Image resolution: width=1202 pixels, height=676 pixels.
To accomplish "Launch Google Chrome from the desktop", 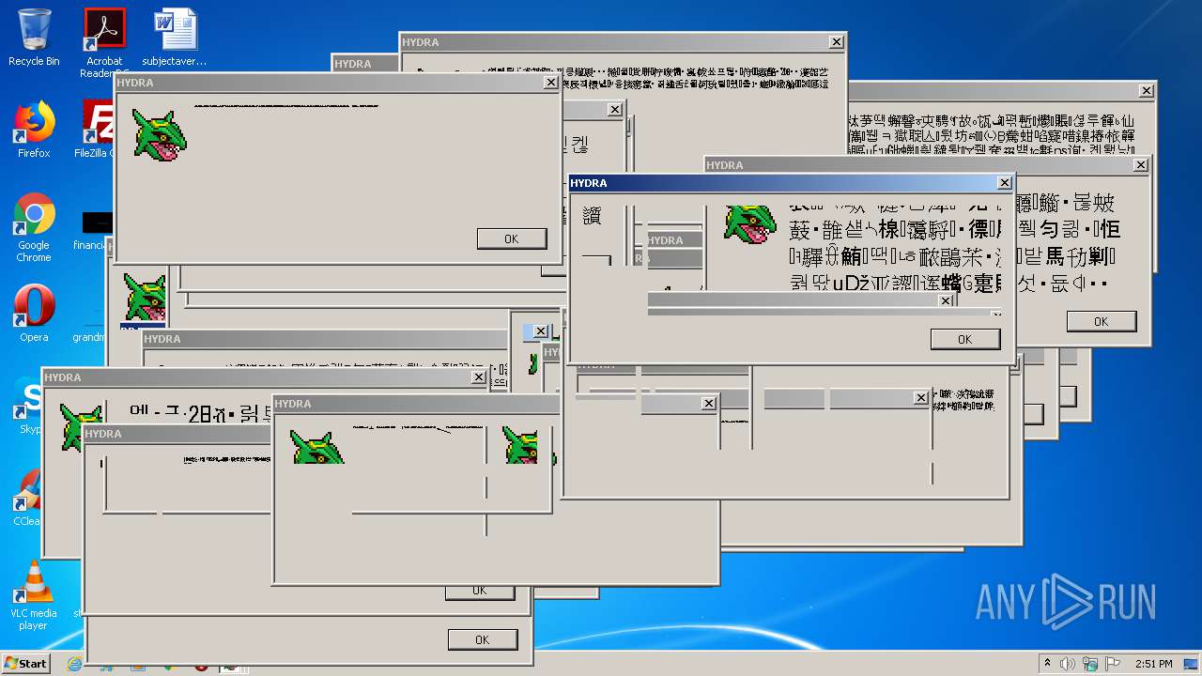I will pyautogui.click(x=34, y=228).
